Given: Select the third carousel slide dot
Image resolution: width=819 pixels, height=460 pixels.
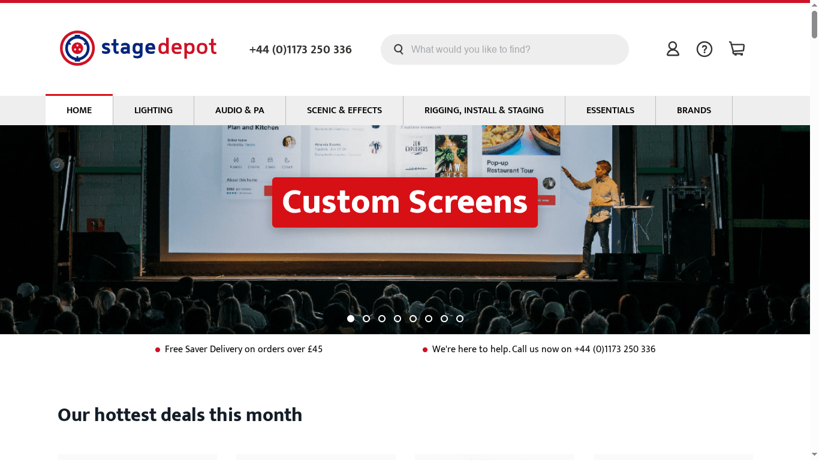Looking at the screenshot, I should [x=382, y=319].
